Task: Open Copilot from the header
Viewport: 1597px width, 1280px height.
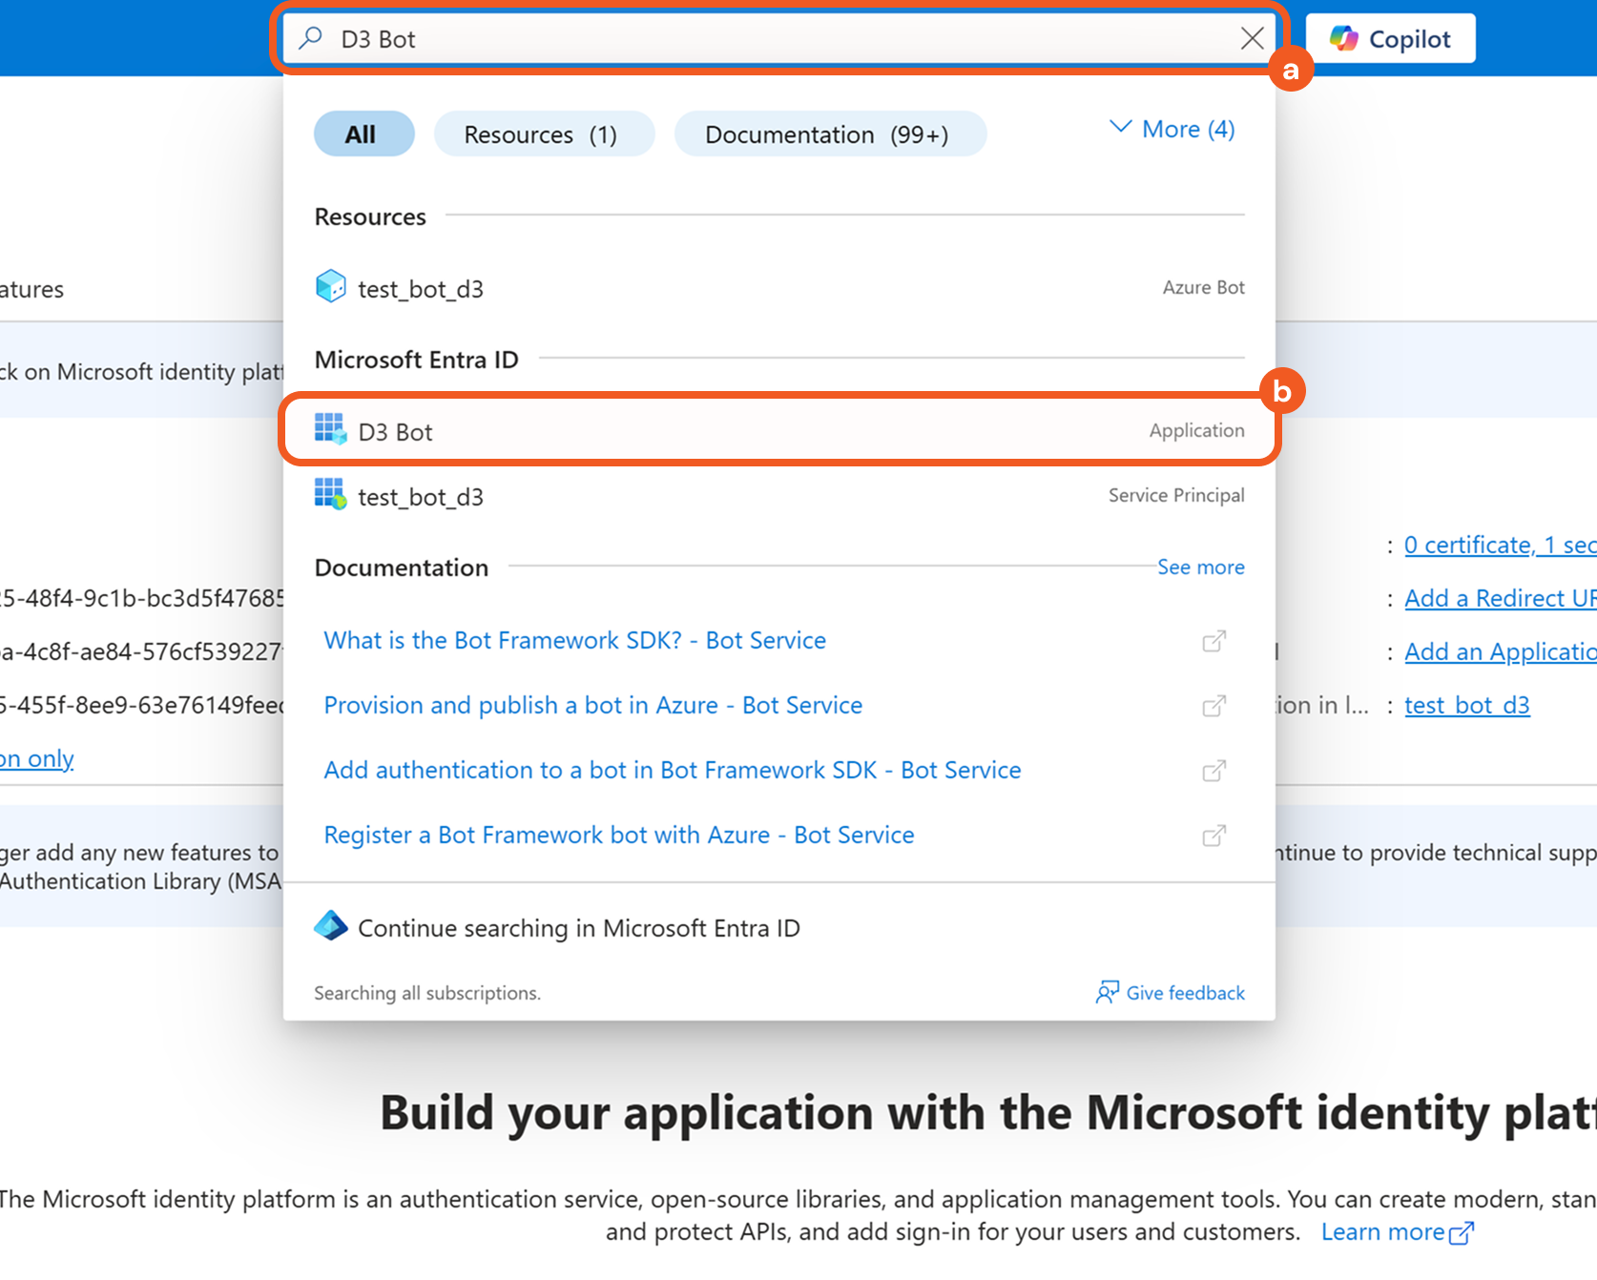Action: pos(1390,38)
